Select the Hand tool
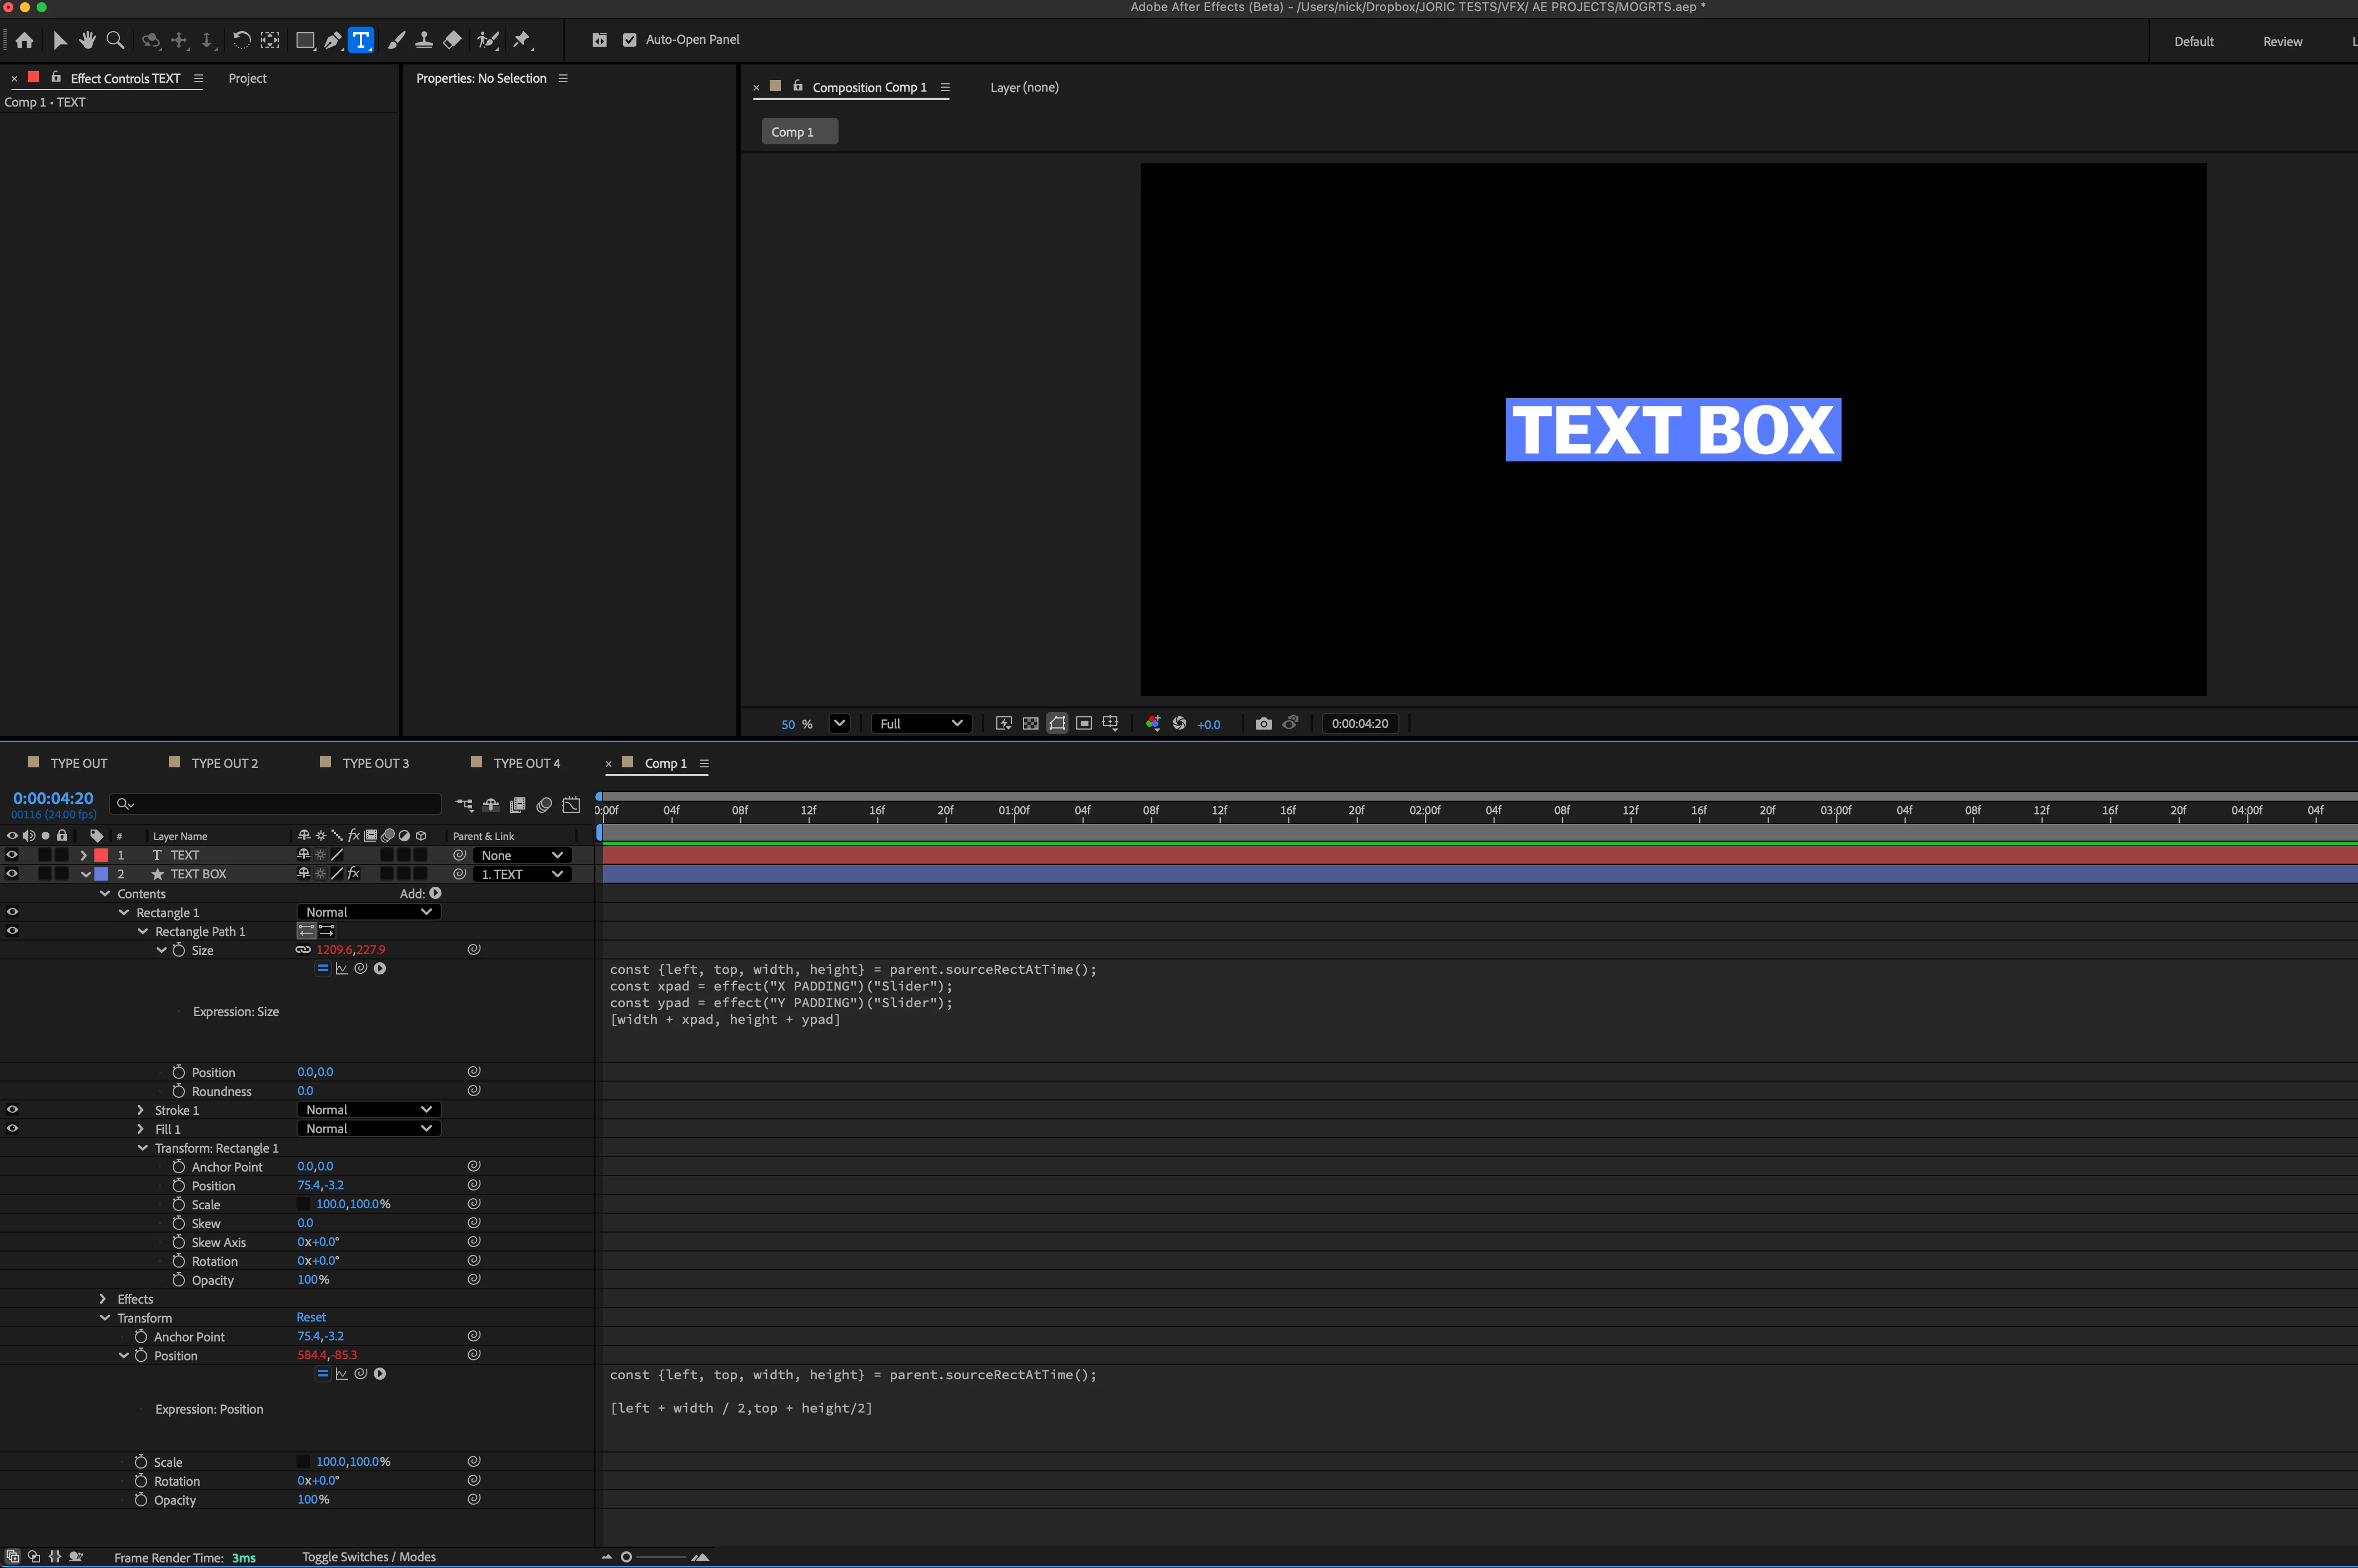Image resolution: width=2358 pixels, height=1568 pixels. (87, 40)
